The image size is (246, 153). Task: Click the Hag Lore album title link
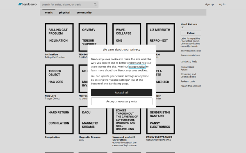click(50, 96)
